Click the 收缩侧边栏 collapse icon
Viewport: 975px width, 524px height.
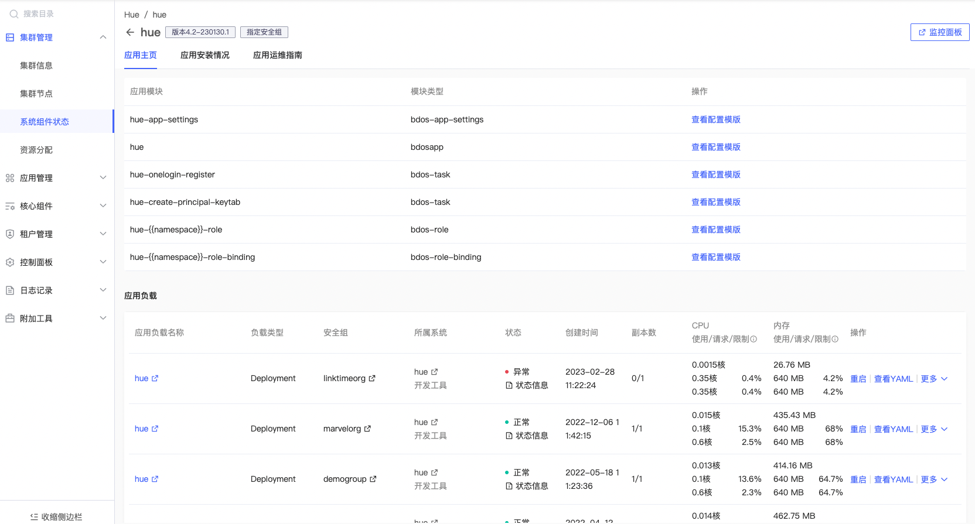34,517
